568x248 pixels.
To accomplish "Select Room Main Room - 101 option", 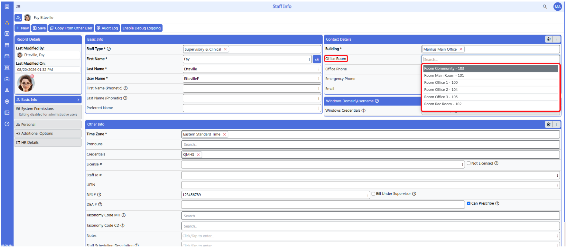I will (x=490, y=75).
